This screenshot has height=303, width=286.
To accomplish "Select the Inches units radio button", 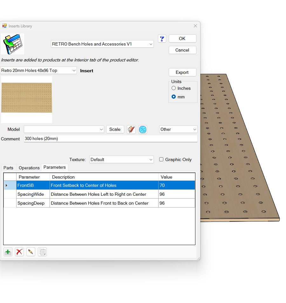I will tap(174, 88).
